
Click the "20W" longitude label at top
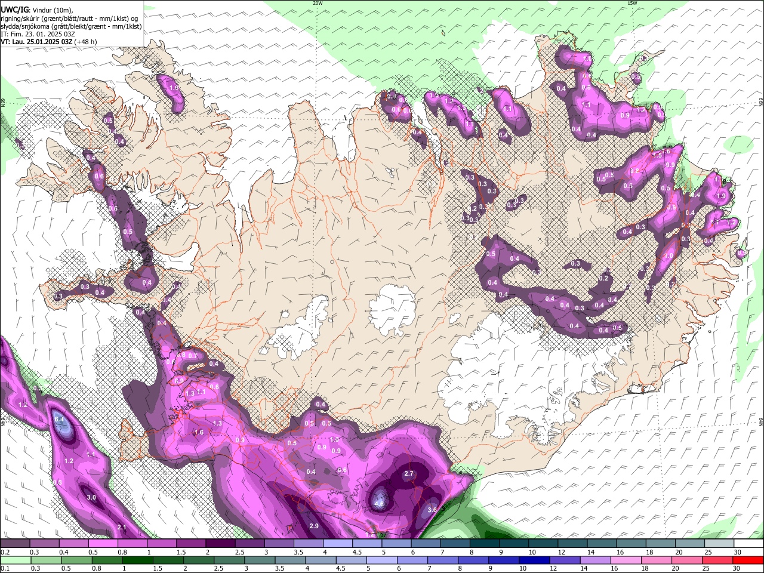318,3
